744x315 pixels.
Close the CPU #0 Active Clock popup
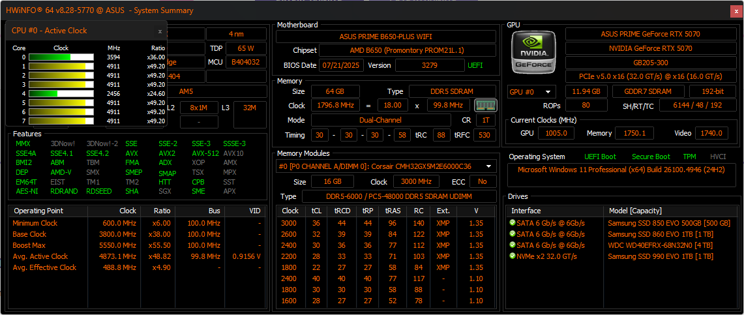tap(160, 31)
